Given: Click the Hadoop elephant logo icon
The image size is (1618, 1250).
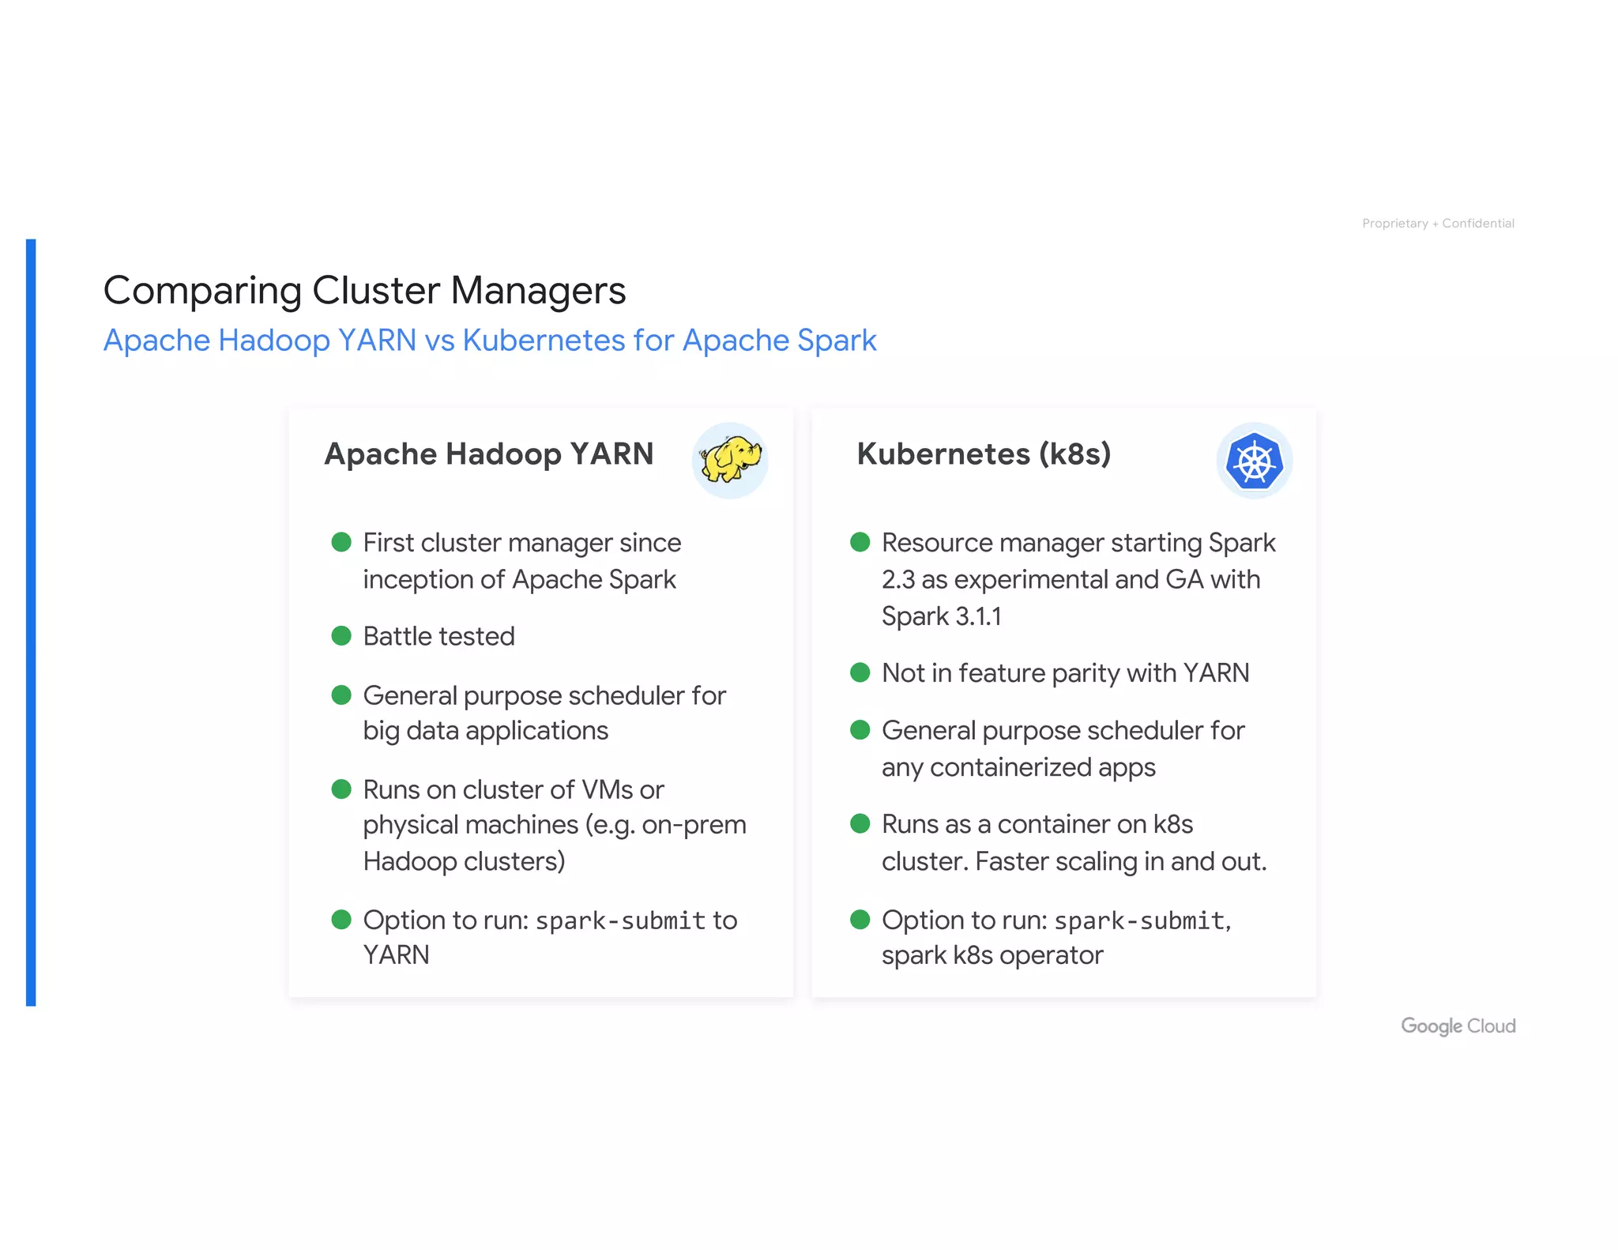Looking at the screenshot, I should [x=730, y=461].
